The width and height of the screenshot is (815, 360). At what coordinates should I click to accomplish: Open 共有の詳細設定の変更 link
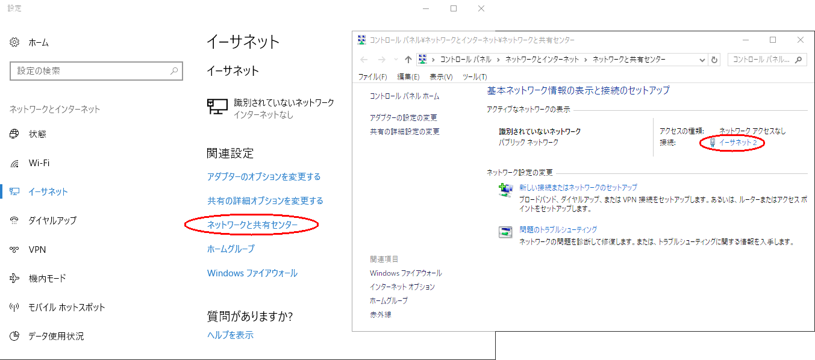405,131
